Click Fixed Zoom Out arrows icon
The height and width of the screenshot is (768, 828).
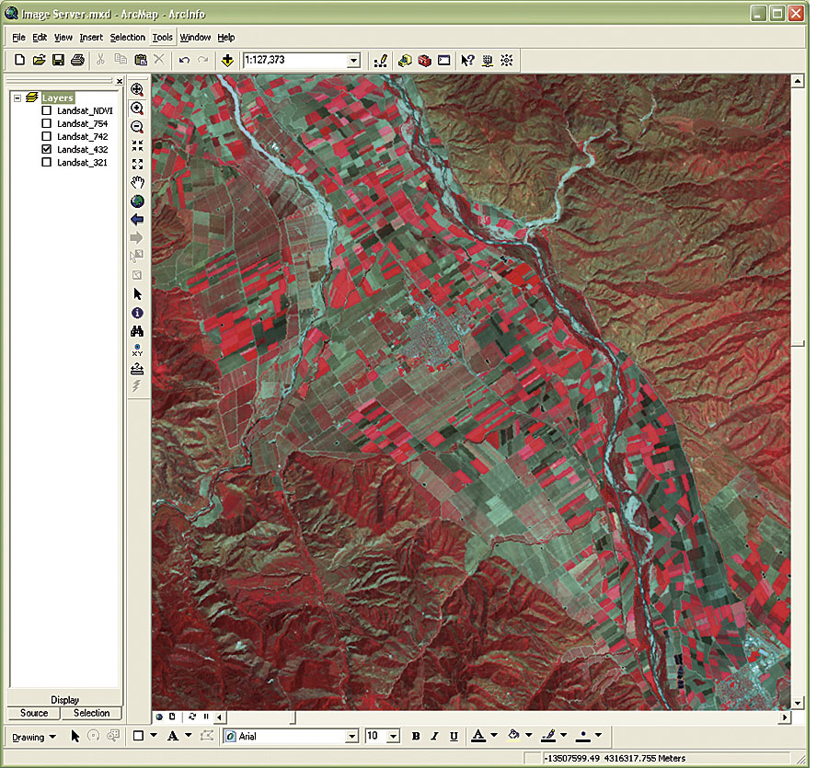(137, 164)
